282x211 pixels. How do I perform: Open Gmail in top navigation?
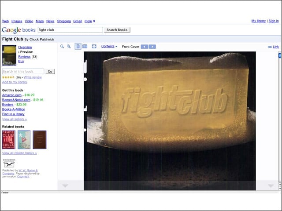pyautogui.click(x=78, y=21)
